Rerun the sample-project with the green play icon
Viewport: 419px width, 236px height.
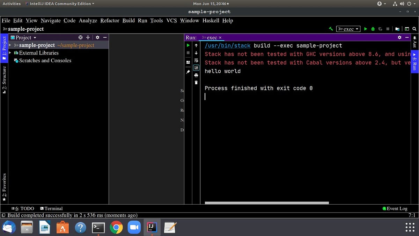pos(188,45)
